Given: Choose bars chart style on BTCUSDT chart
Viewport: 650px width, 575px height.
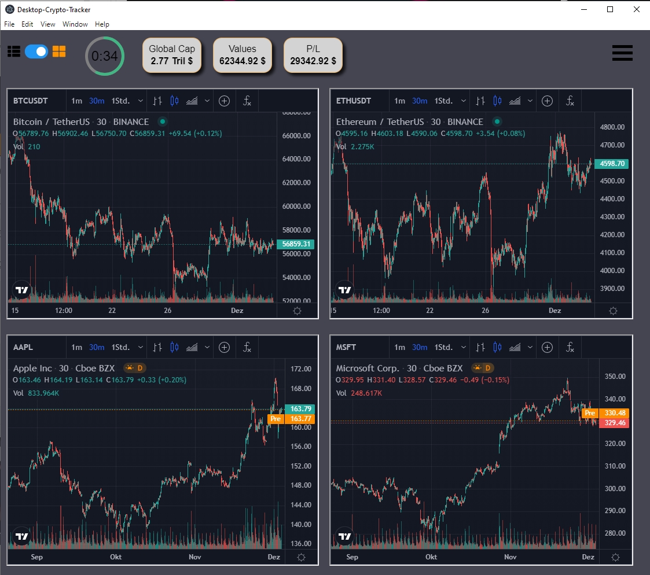Looking at the screenshot, I should pyautogui.click(x=157, y=101).
